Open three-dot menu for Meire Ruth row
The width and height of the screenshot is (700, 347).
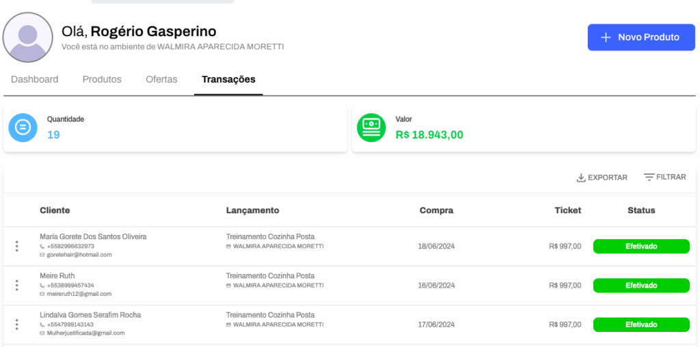click(17, 286)
